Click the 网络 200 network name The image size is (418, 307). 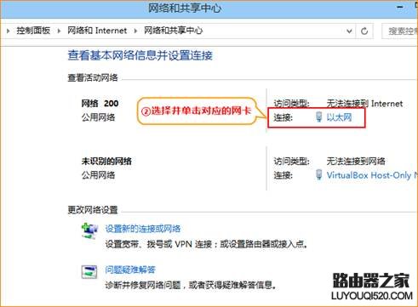pyautogui.click(x=100, y=103)
